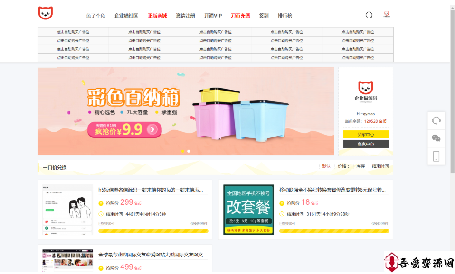
Task: Go to 开通VIP in navigation
Action: click(213, 16)
